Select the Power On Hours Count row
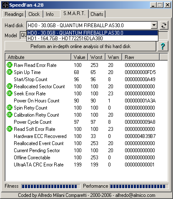Viewport: 173px width, 199px height. (86, 101)
